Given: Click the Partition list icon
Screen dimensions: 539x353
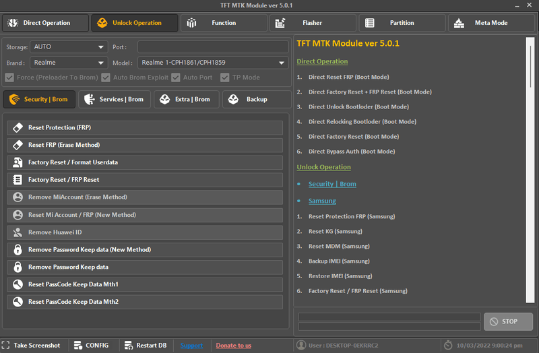Looking at the screenshot, I should (x=369, y=23).
